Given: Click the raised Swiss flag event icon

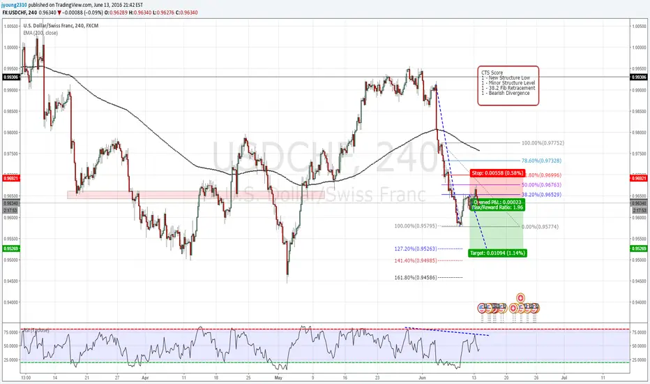Looking at the screenshot, I should (x=521, y=297).
